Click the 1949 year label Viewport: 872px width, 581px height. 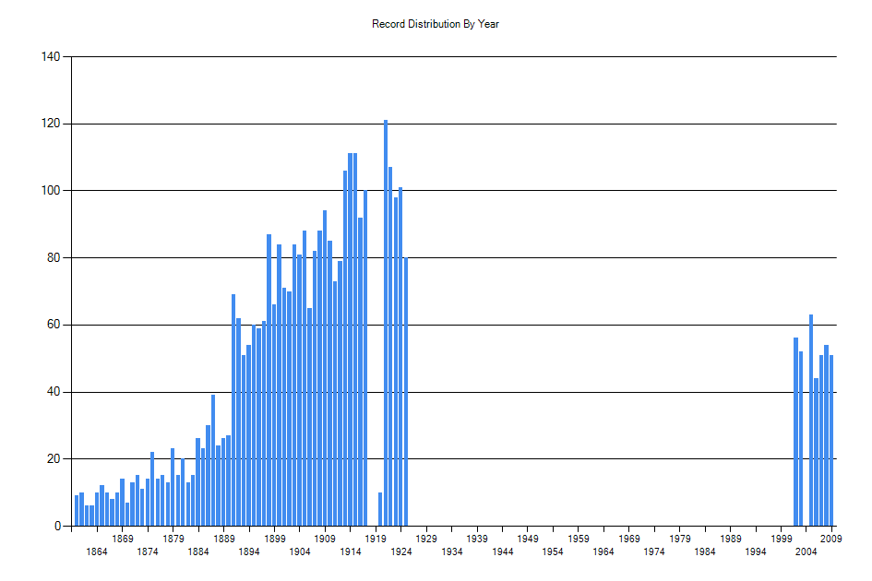click(x=528, y=539)
